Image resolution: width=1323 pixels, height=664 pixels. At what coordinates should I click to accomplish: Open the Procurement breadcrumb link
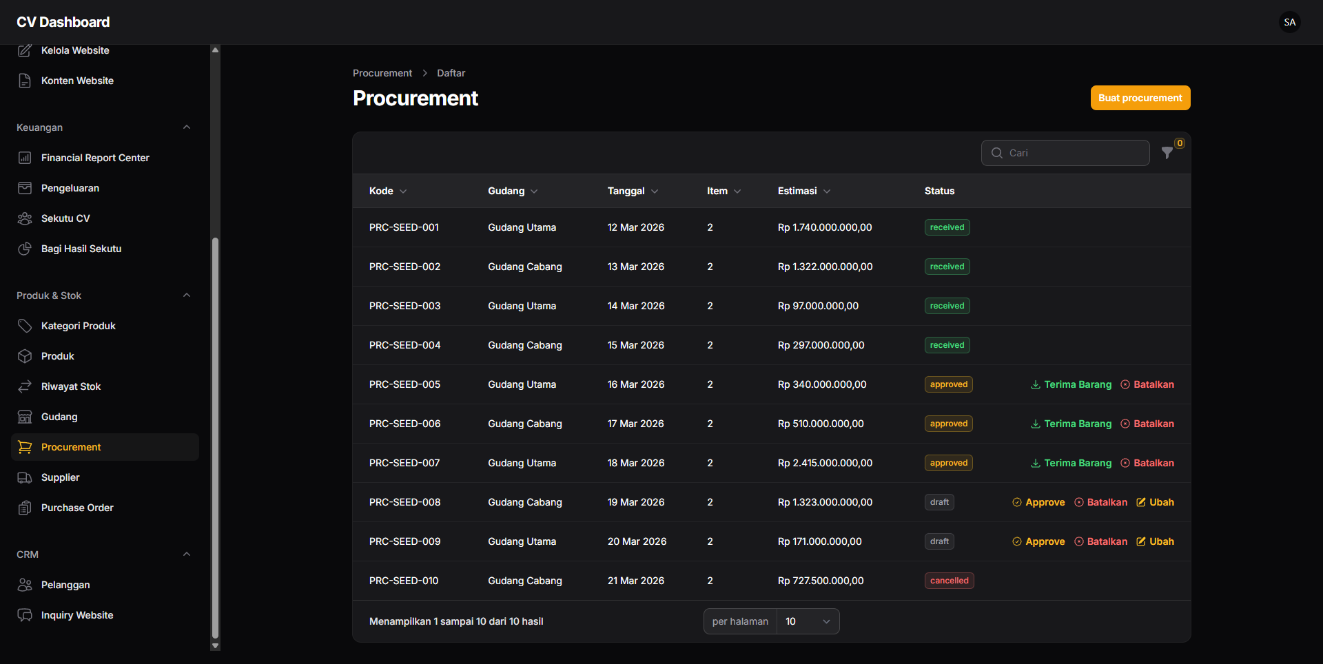pyautogui.click(x=382, y=72)
